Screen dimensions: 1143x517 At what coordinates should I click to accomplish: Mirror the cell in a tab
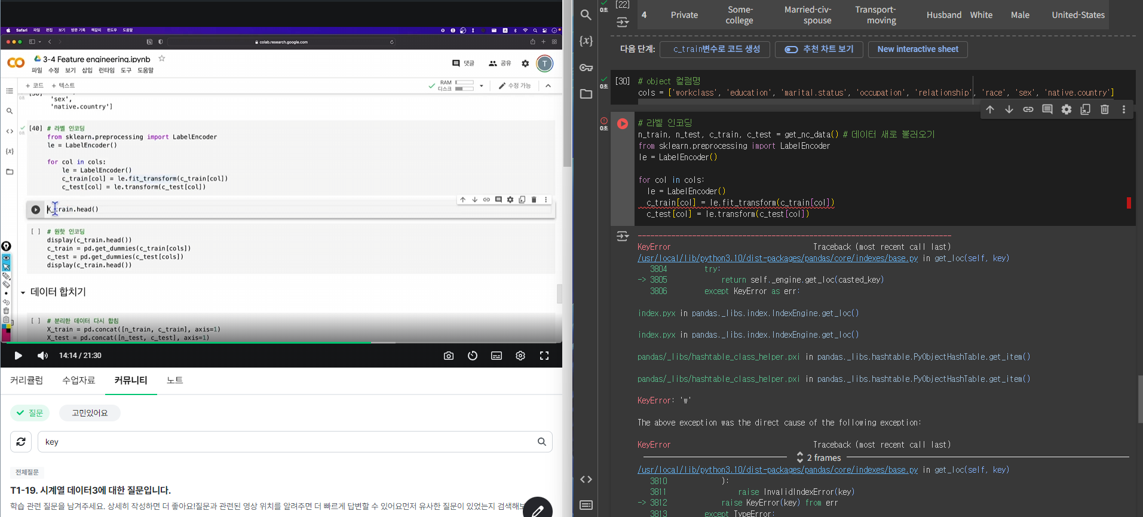point(1086,109)
